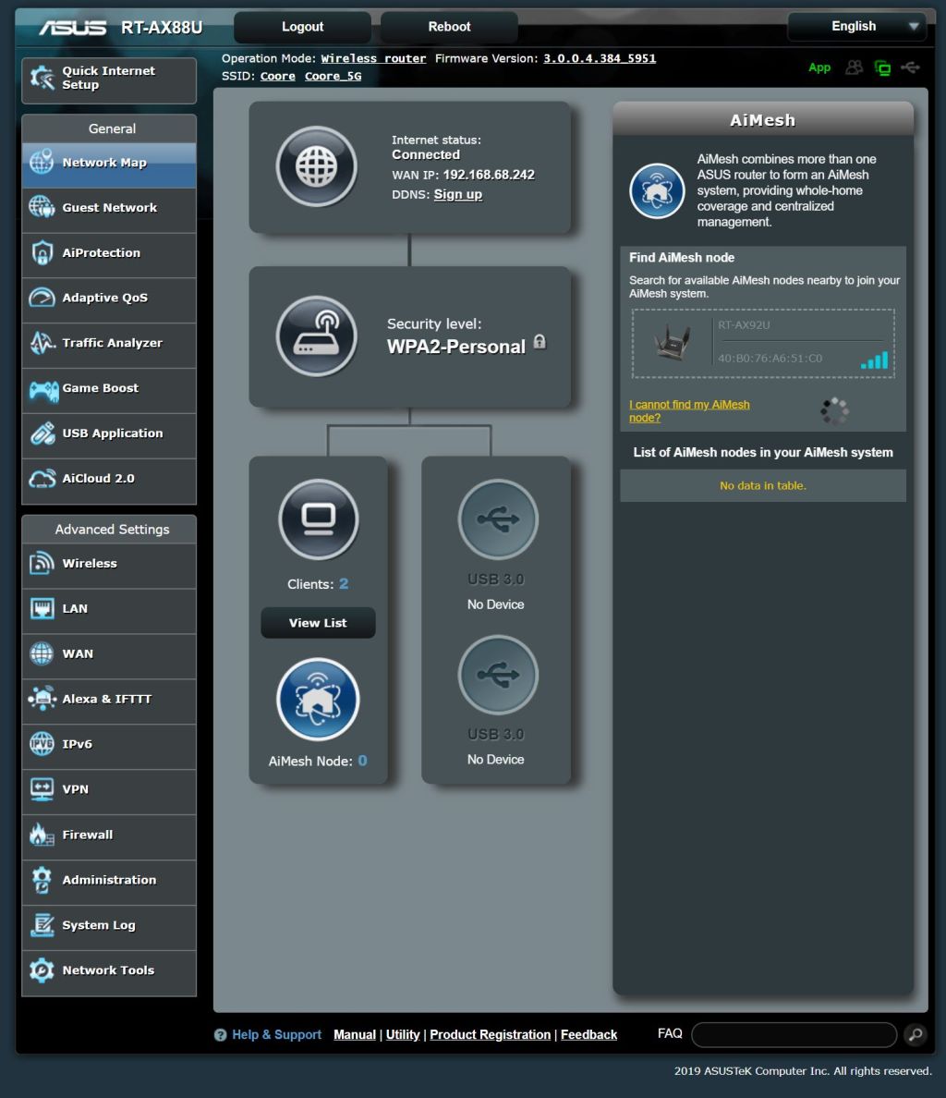Click the AiProtection shield icon in sidebar

coord(42,253)
